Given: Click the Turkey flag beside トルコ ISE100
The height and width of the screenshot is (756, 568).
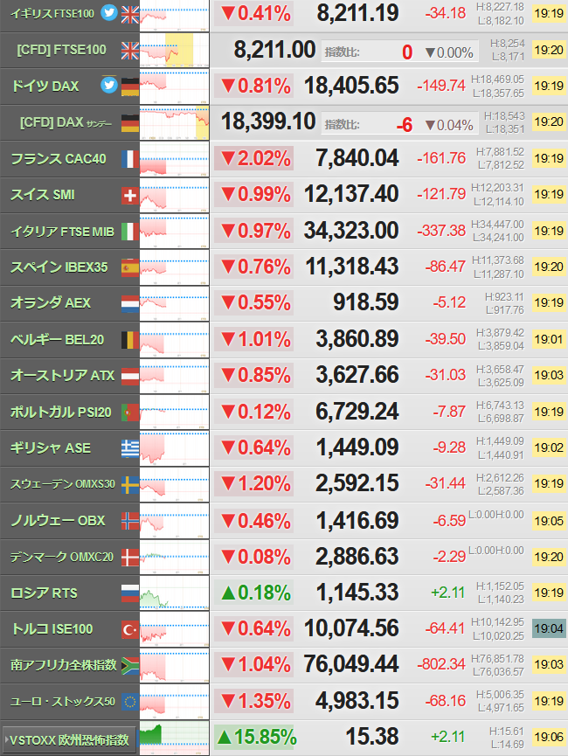Looking at the screenshot, I should tap(129, 629).
